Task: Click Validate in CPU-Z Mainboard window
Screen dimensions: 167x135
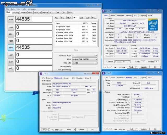Action: tap(81, 130)
